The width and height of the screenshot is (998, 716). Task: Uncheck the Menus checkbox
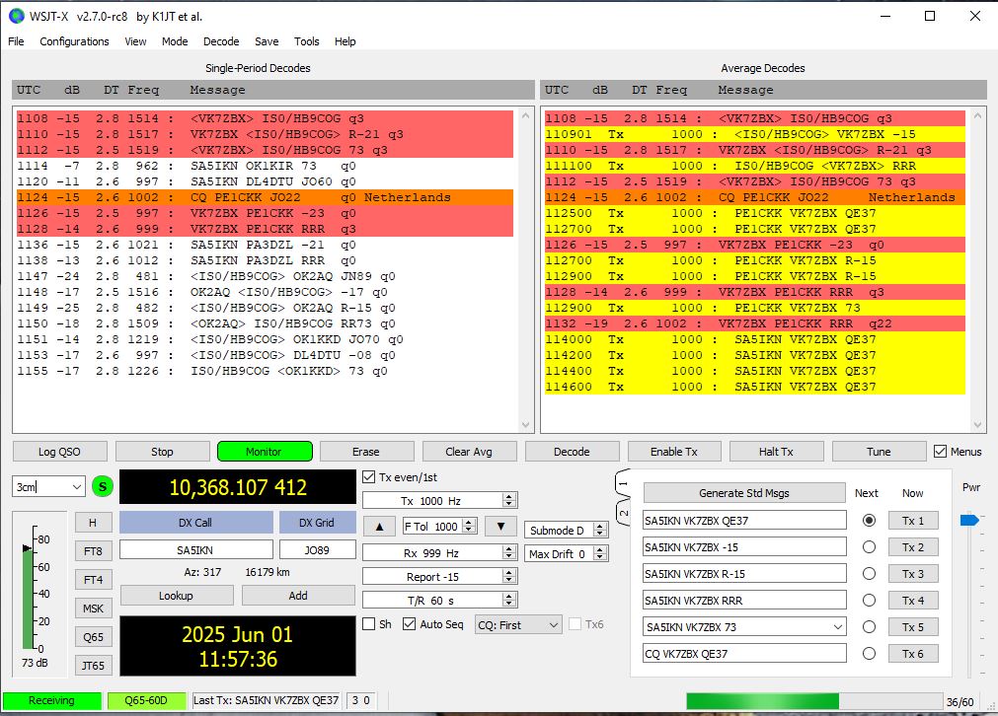[940, 452]
